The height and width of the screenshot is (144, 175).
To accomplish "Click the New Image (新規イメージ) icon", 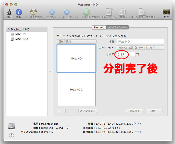I will click(x=109, y=12).
